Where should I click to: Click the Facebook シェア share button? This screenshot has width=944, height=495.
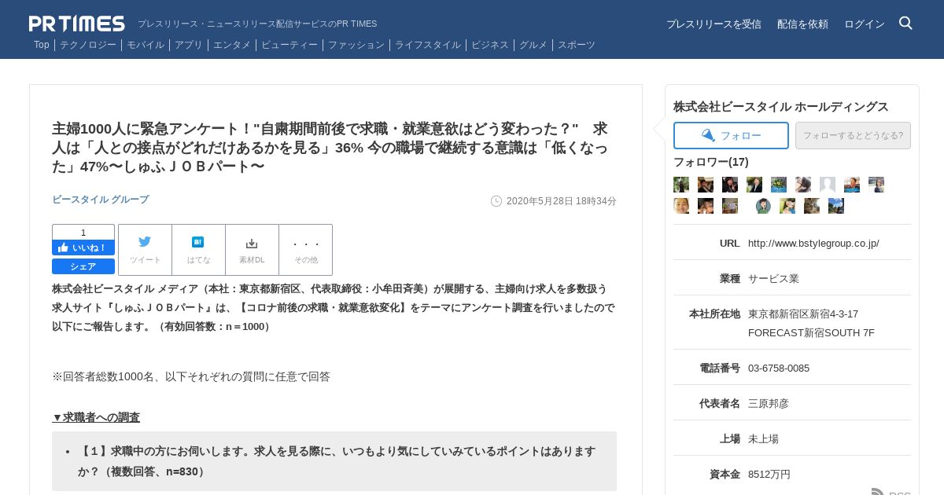click(x=83, y=266)
